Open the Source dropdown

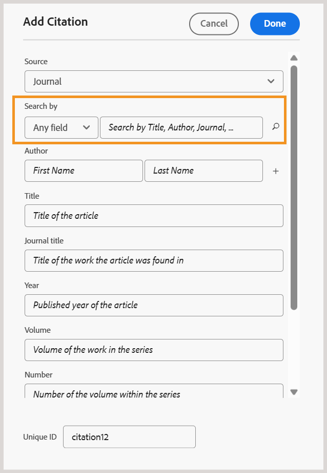pos(154,81)
